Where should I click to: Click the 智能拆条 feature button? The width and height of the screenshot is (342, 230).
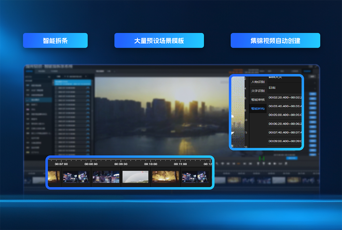click(x=55, y=40)
